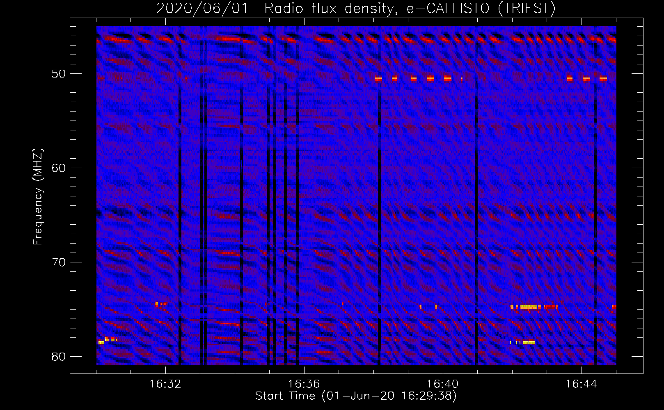Click the 16:32 time tick label
This screenshot has width=664, height=410.
click(x=165, y=384)
